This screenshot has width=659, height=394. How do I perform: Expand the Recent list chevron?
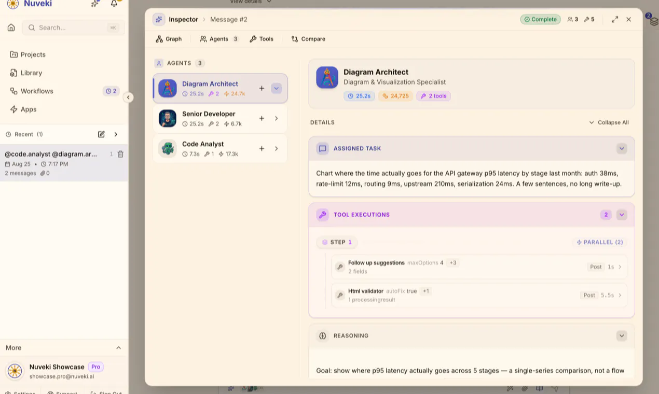click(x=116, y=134)
